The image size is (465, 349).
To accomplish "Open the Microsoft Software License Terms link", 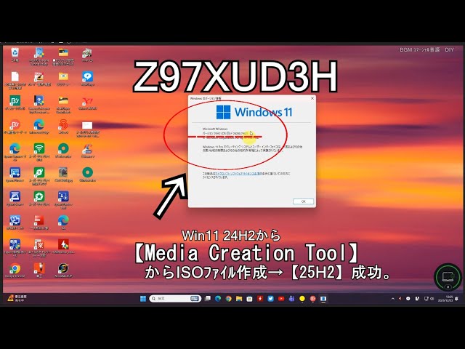I will (x=238, y=174).
